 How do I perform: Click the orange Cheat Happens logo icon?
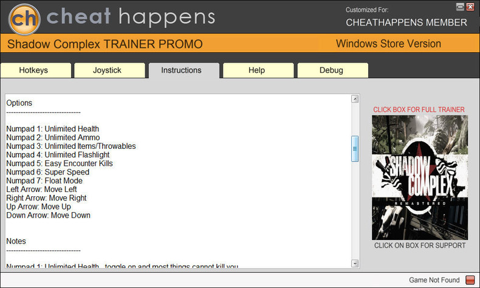pos(24,19)
